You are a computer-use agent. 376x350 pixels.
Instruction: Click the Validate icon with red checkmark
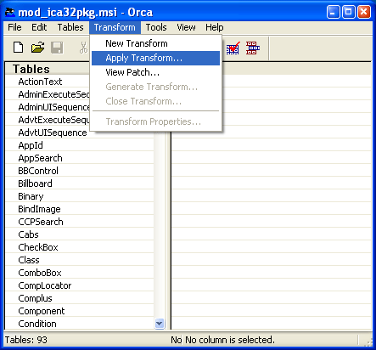point(233,48)
